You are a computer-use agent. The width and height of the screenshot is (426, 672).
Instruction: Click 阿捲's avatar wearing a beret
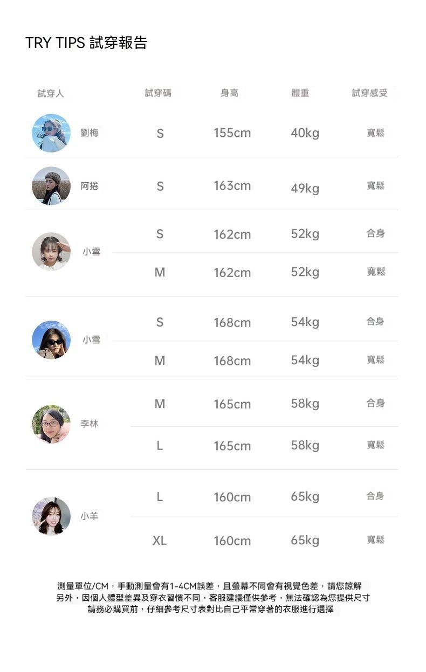(51, 186)
